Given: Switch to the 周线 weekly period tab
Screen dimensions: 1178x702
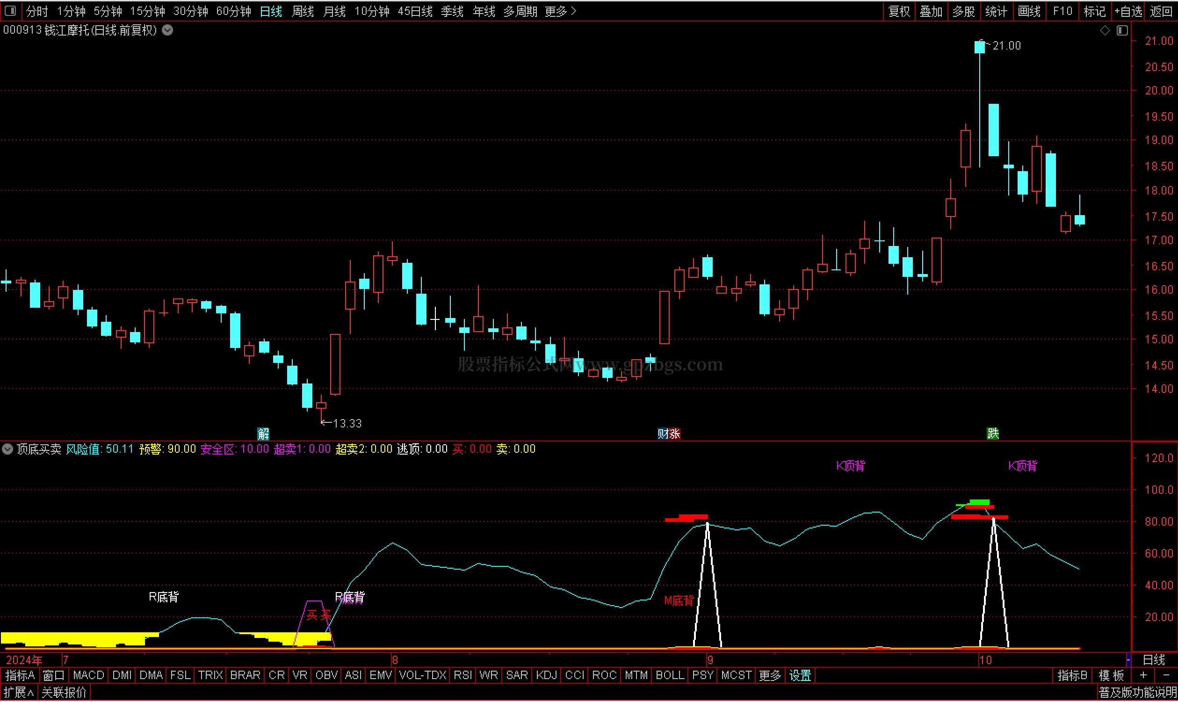Looking at the screenshot, I should 303,11.
